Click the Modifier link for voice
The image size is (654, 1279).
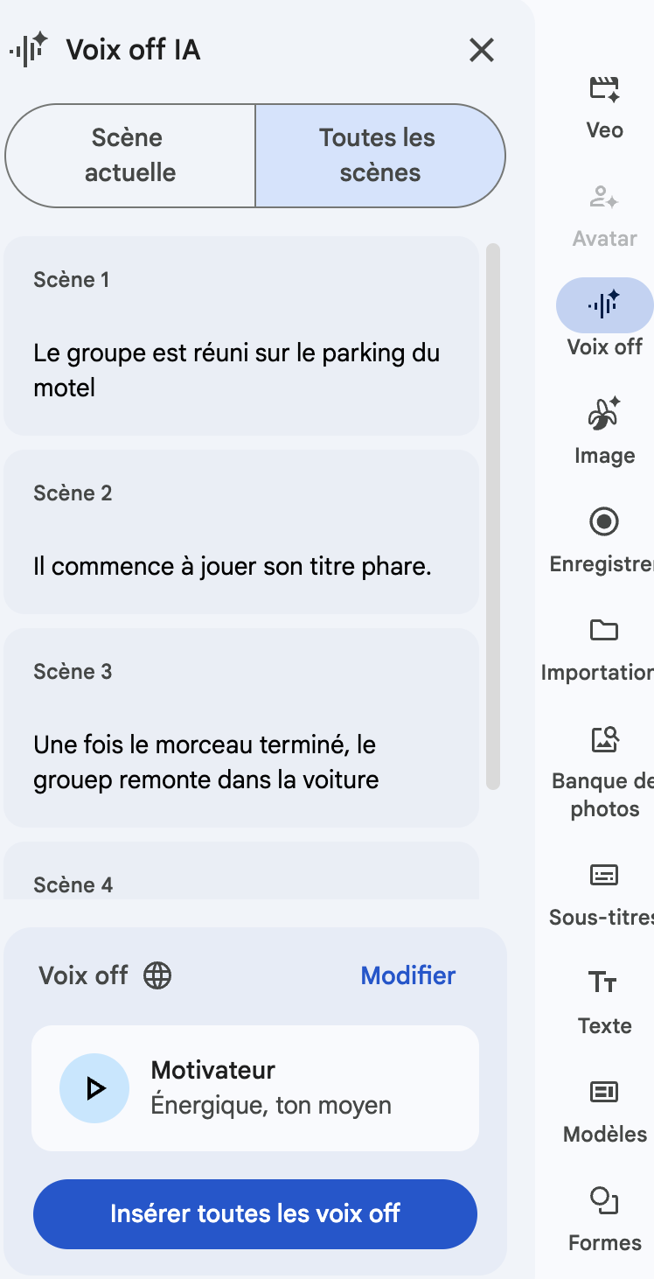click(408, 975)
